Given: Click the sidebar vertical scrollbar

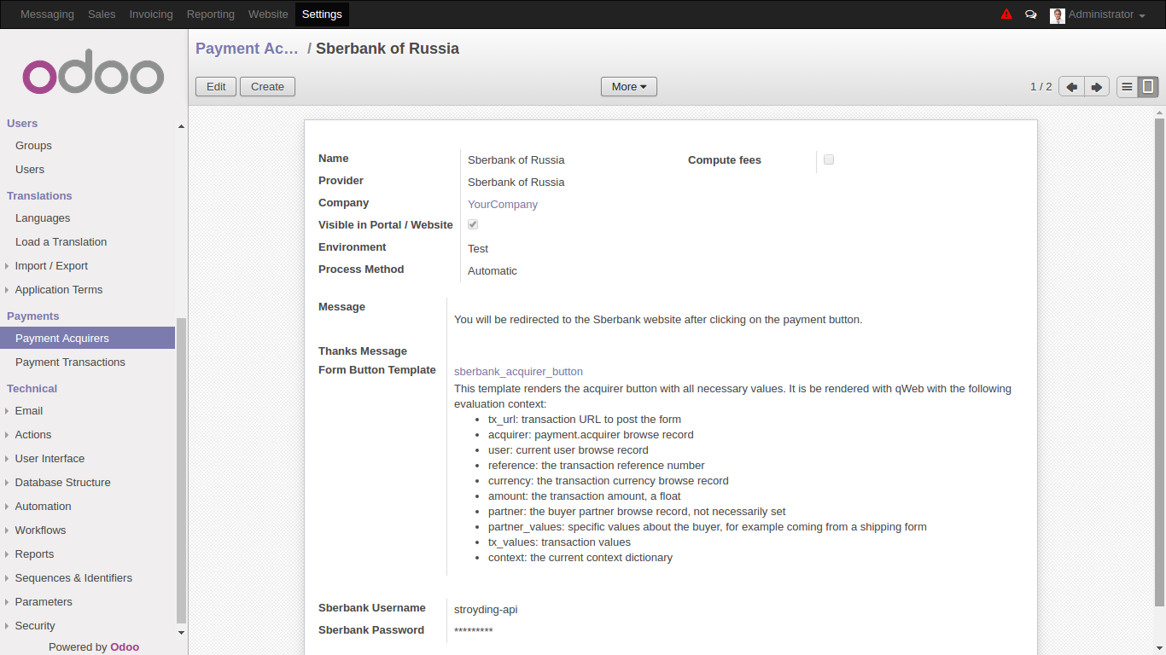Looking at the screenshot, I should pos(180,471).
